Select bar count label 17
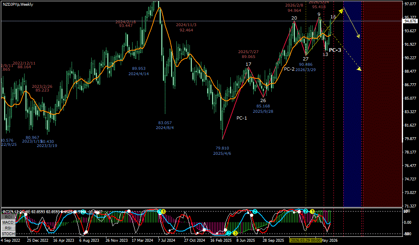This screenshot has height=245, width=419. 248,64
